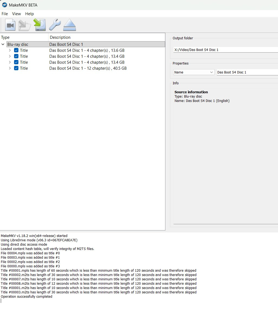Image resolution: width=278 pixels, height=311 pixels.
Task: Click log line 'Using direct disc access mode'
Action: tap(24, 245)
